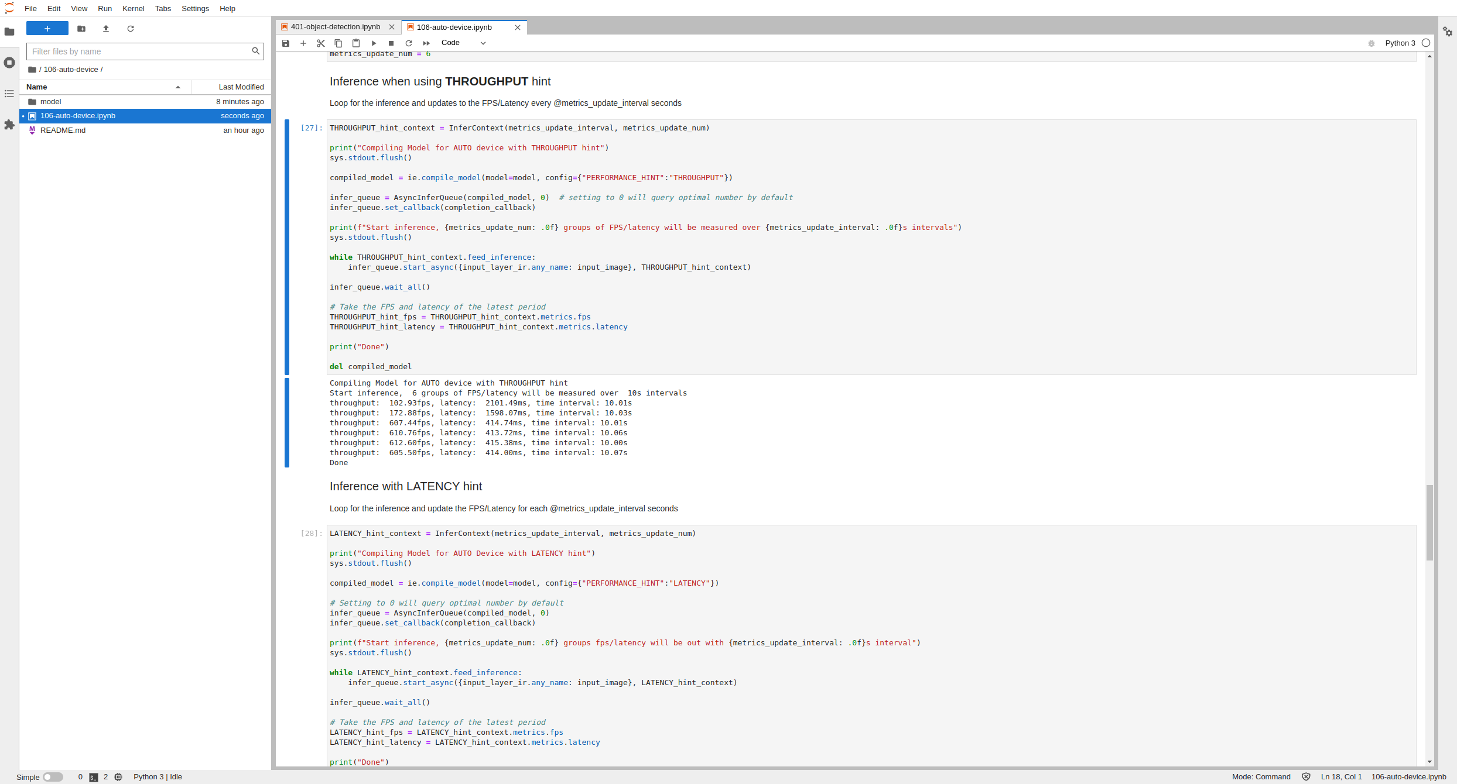Toggle Simple interface mode switch

(53, 777)
